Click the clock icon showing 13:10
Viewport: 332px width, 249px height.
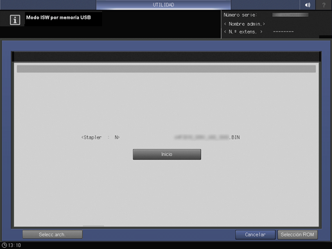coord(4,245)
